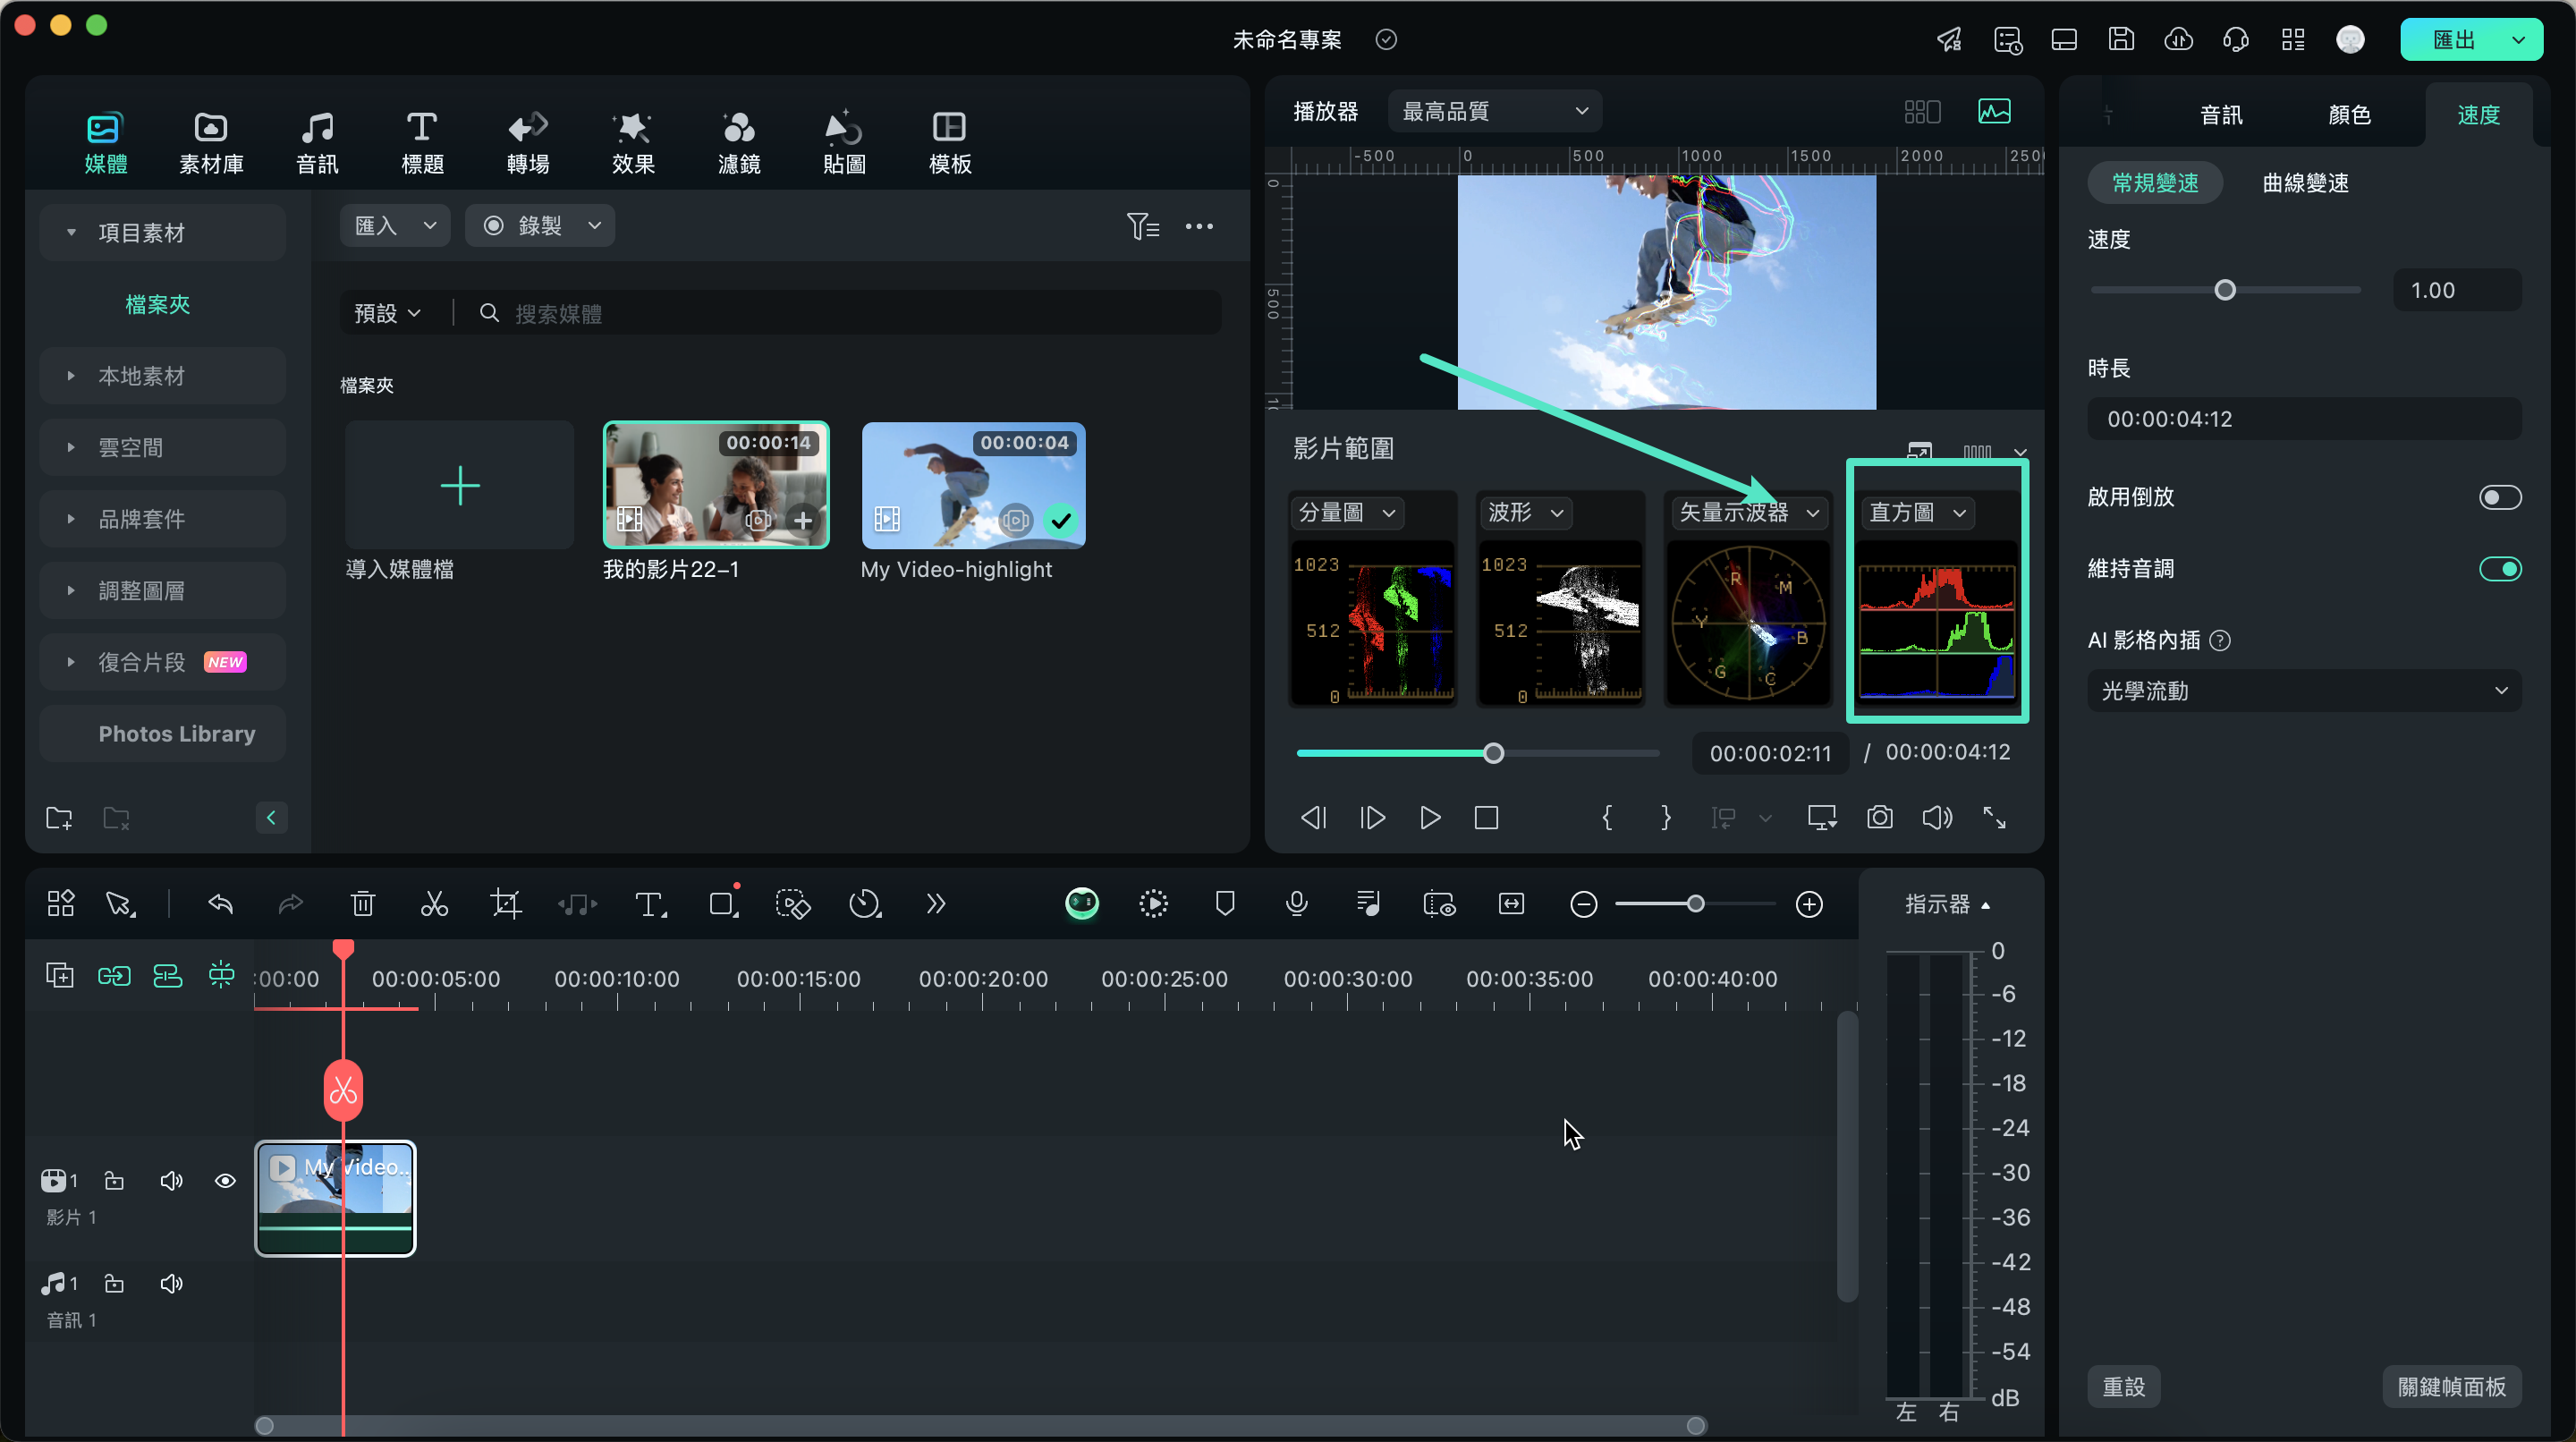The image size is (2576, 1442).
Task: Click the visibility toggle on 影片 1 track
Action: tap(226, 1178)
